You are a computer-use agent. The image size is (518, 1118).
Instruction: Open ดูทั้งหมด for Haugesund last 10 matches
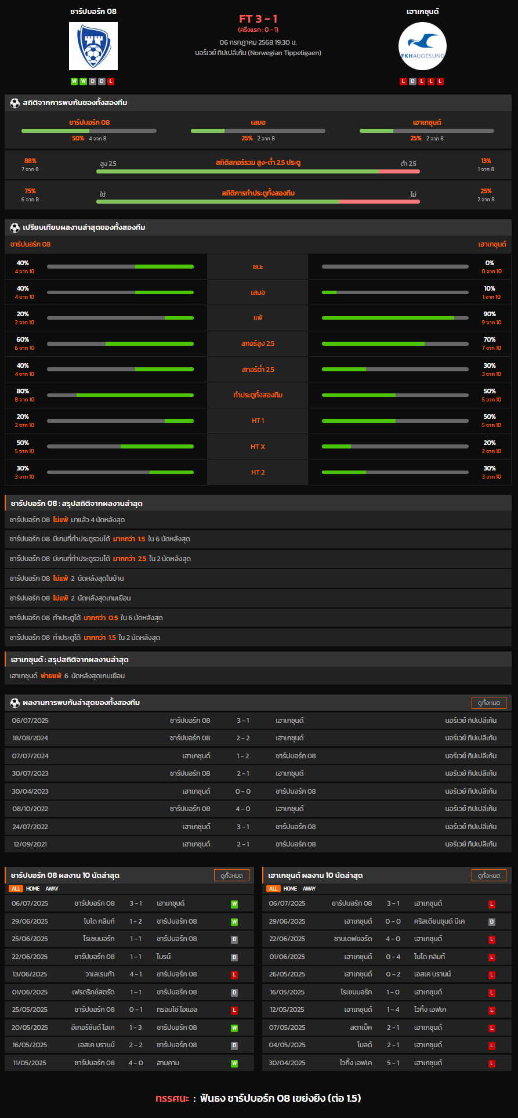point(488,875)
